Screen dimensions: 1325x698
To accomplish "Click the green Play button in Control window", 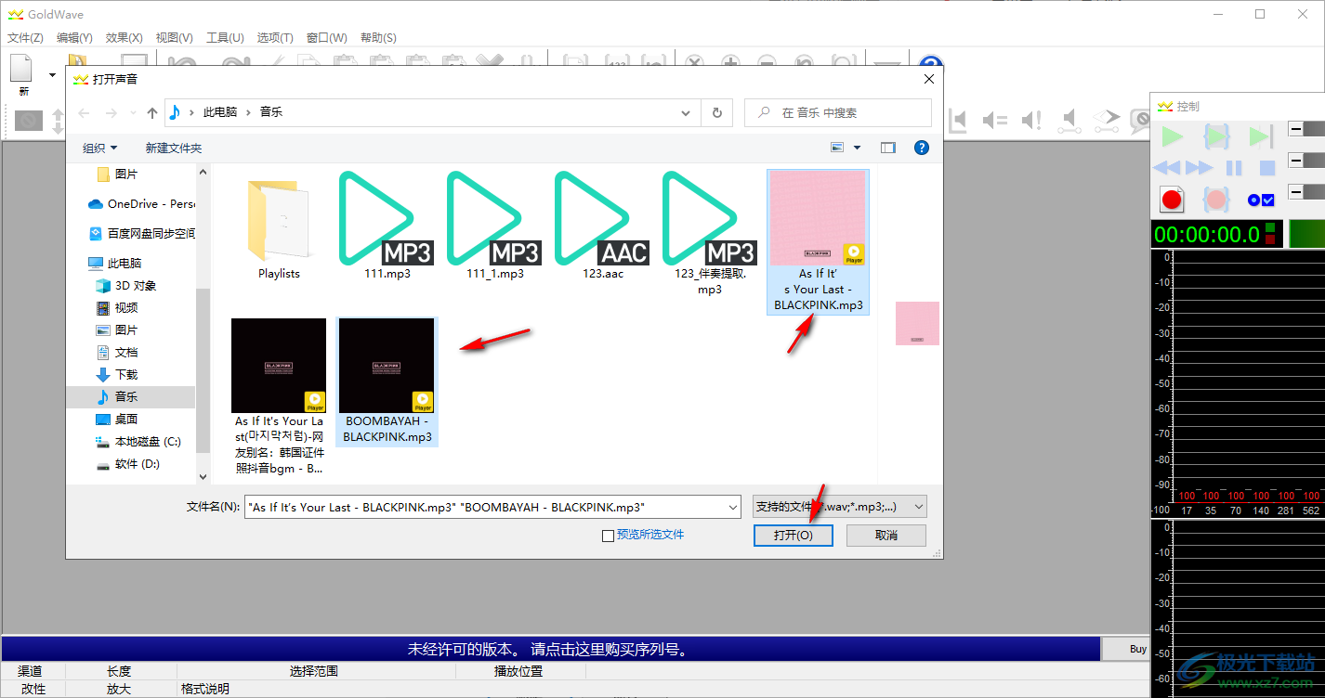I will click(1173, 137).
